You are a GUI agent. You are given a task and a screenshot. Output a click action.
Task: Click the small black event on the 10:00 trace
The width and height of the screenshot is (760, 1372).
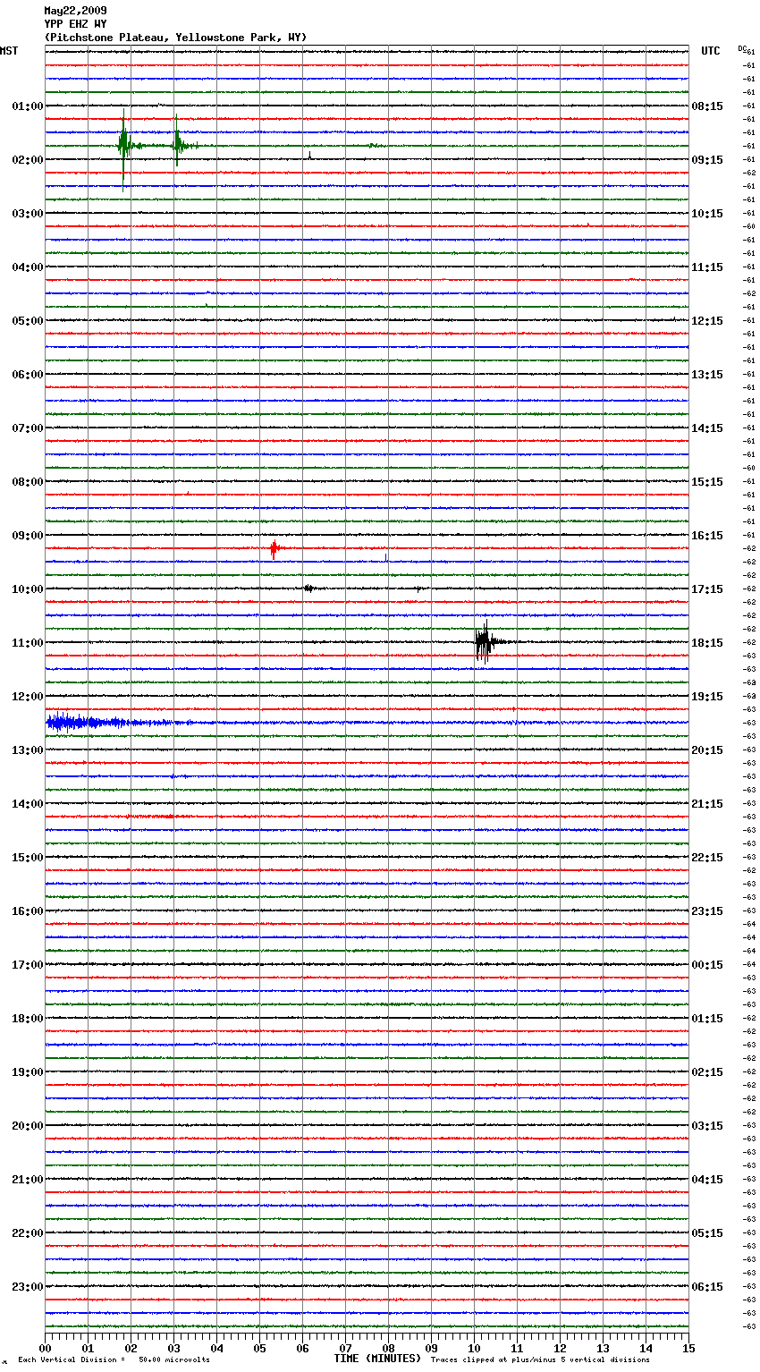[308, 589]
